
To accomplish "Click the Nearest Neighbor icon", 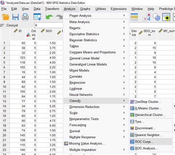I will 132,135.
